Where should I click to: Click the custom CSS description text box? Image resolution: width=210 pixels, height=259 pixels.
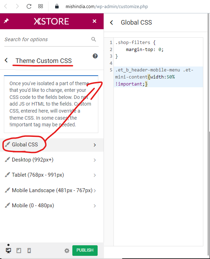tap(51, 104)
